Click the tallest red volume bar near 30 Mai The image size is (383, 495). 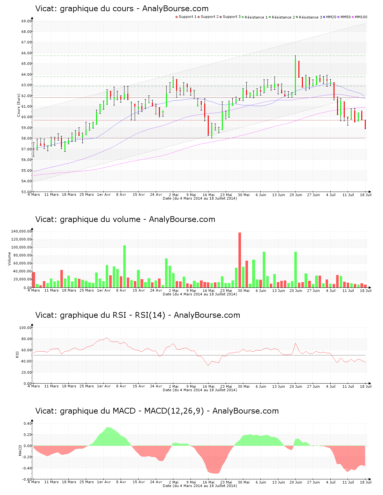click(x=240, y=260)
